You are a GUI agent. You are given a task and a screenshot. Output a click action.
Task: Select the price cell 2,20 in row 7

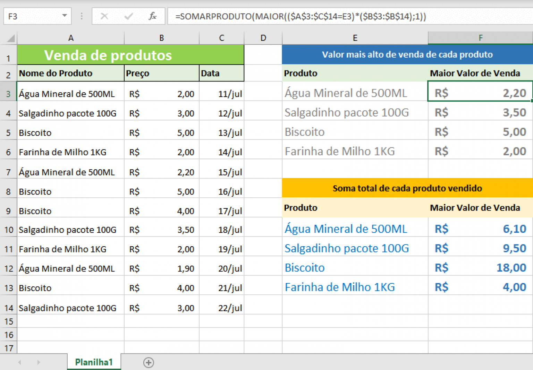tap(162, 170)
